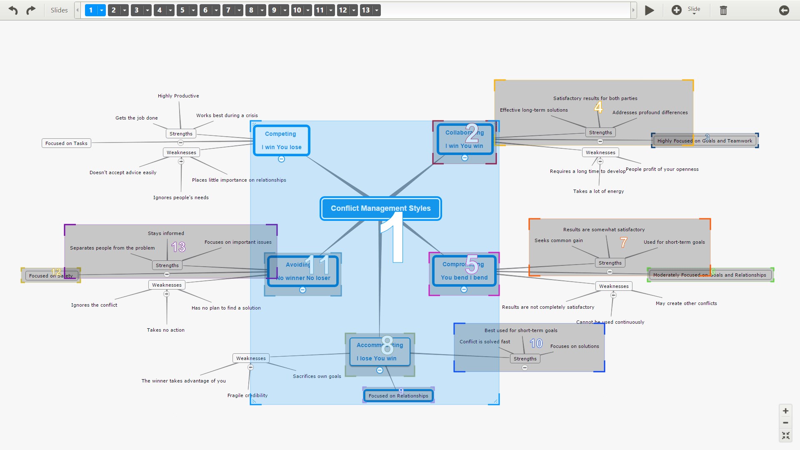Collapse the Accommodating topic branch
Image resolution: width=800 pixels, height=450 pixels.
[x=380, y=370]
